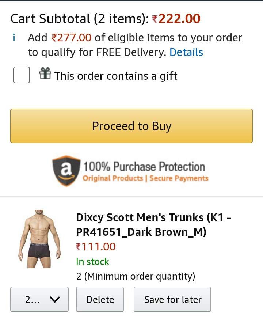Viewport: 263px width, 330px height.
Task: Click the Amazon shield logo
Action: [x=66, y=170]
